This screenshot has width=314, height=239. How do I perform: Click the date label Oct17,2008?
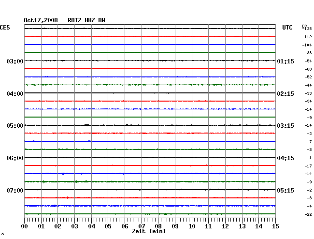click(41, 20)
